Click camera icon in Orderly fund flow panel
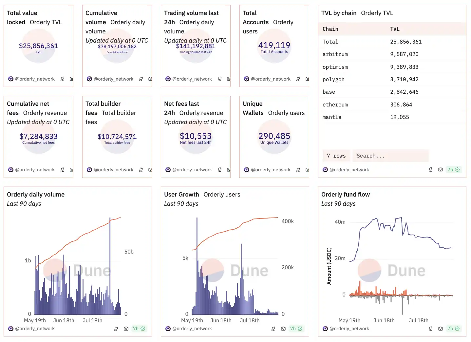 pyautogui.click(x=440, y=329)
